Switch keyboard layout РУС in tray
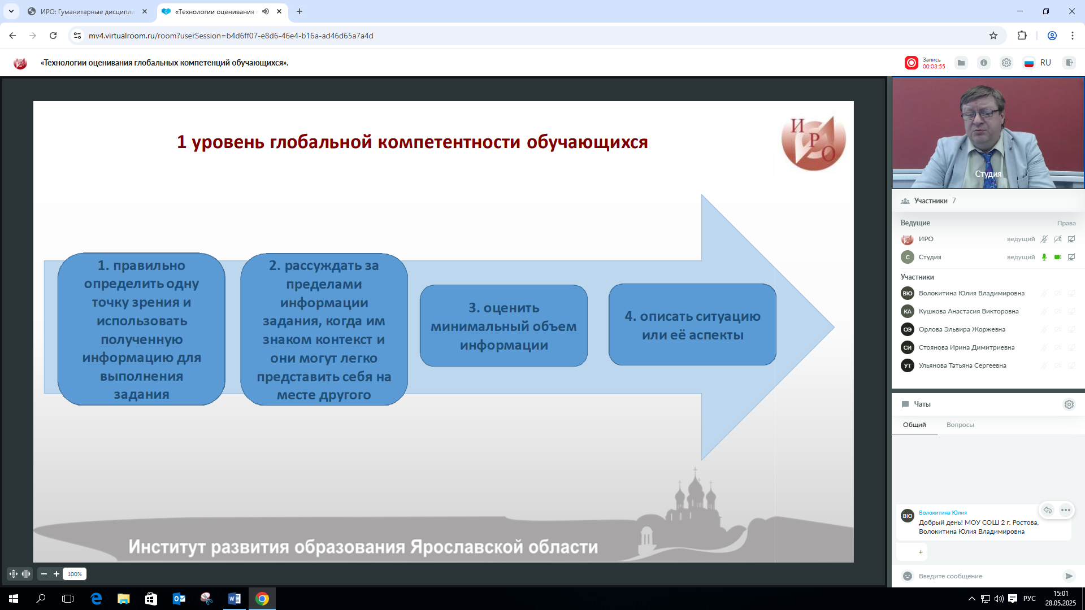Viewport: 1085px width, 610px height. [1030, 599]
